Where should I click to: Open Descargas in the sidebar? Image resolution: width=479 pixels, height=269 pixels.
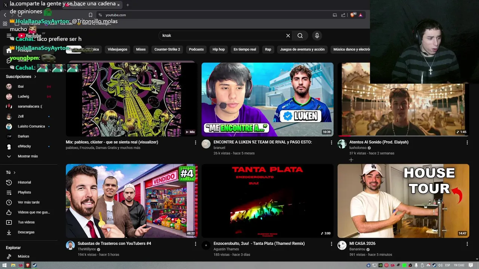(28, 232)
